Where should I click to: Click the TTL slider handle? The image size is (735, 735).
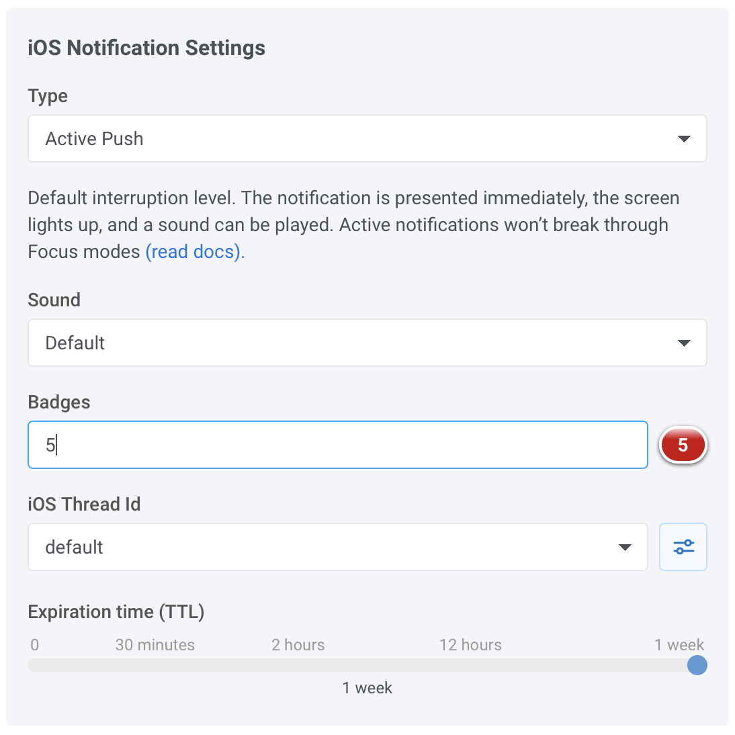tap(697, 666)
